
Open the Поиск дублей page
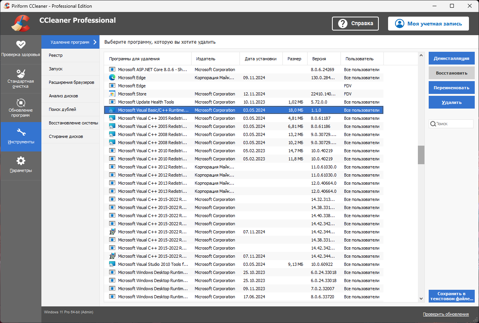pos(70,109)
